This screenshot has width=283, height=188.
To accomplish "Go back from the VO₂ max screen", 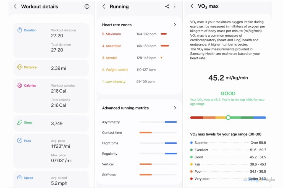I will [x=192, y=6].
